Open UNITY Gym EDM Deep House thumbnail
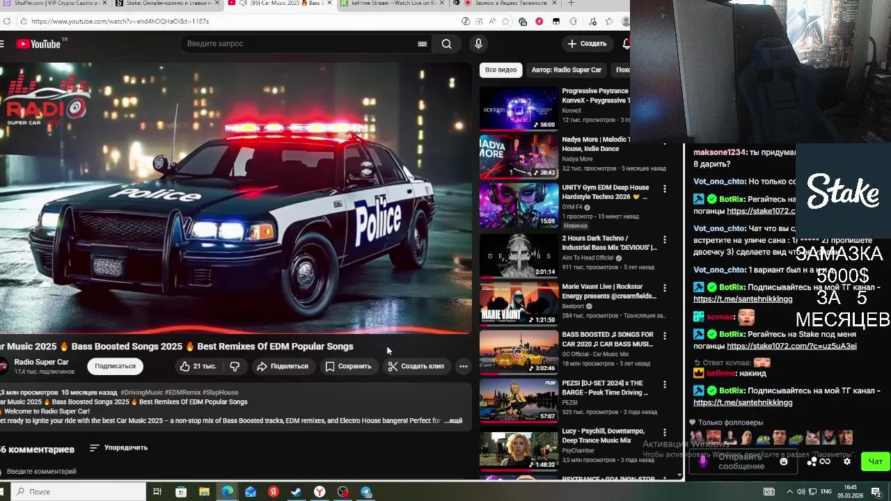The height and width of the screenshot is (501, 891). pyautogui.click(x=519, y=205)
